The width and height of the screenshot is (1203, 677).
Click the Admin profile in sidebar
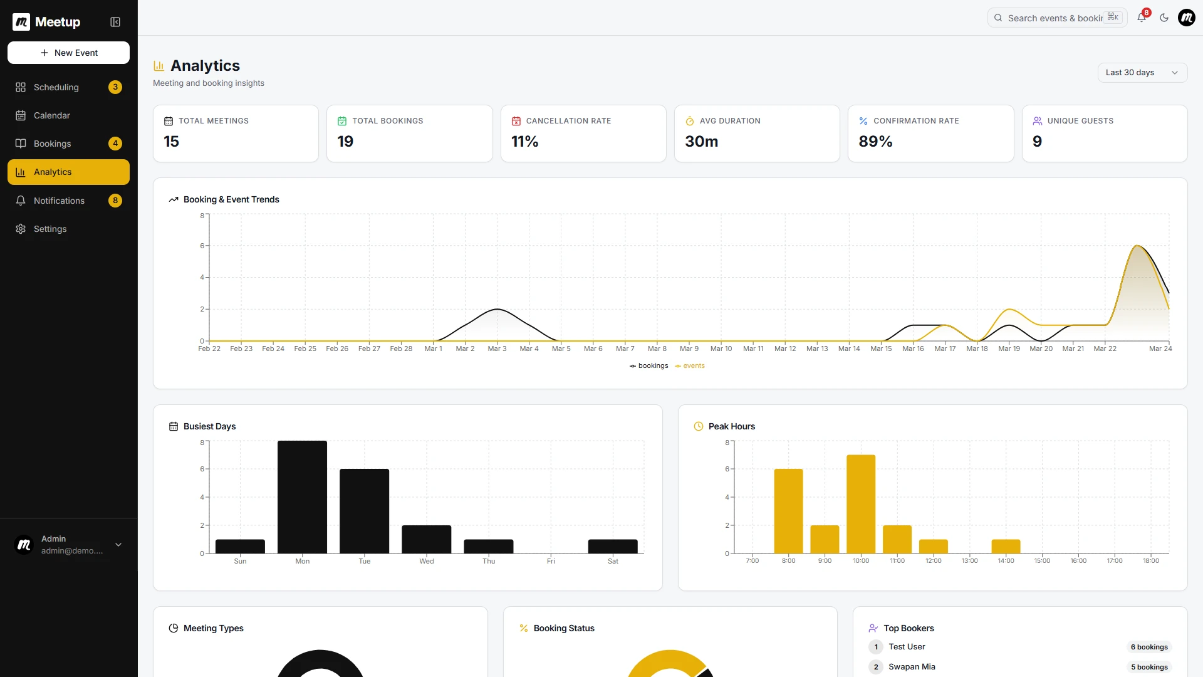(68, 545)
